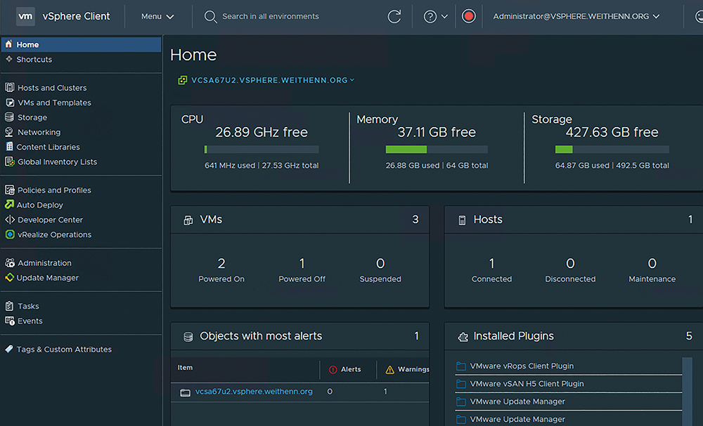This screenshot has height=426, width=703.
Task: Click the VMs and Templates icon
Action: (9, 102)
